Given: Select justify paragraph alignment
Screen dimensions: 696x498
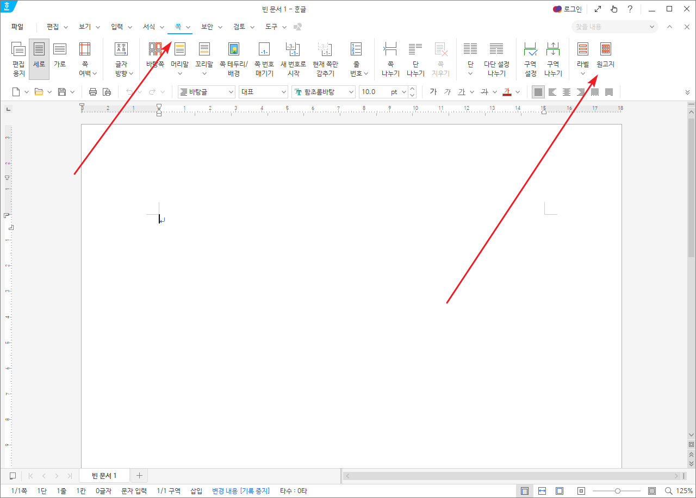Looking at the screenshot, I should click(538, 92).
